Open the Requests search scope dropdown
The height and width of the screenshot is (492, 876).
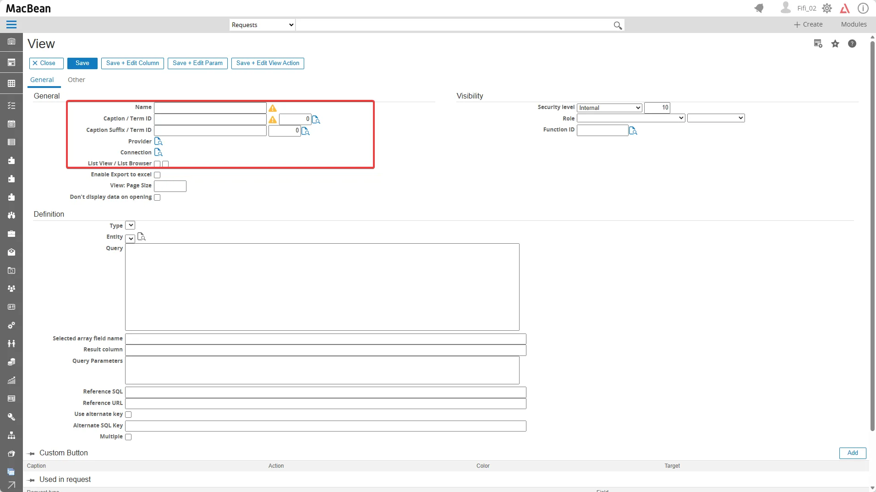click(263, 25)
